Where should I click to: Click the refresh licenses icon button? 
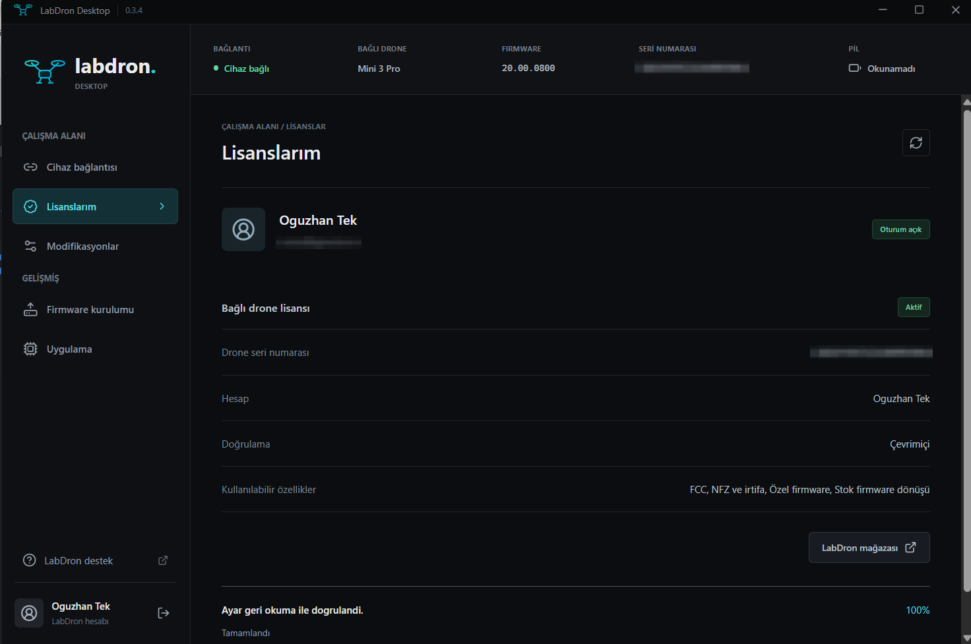coord(916,143)
